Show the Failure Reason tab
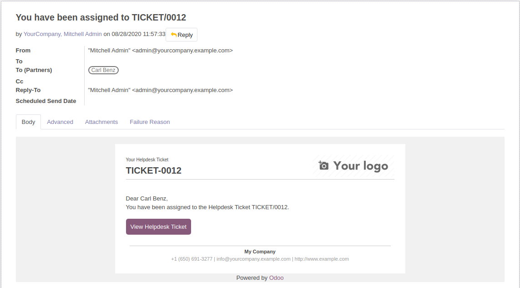The image size is (520, 288). click(150, 122)
